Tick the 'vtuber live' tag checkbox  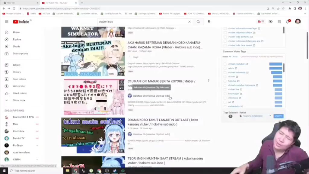tap(225, 89)
